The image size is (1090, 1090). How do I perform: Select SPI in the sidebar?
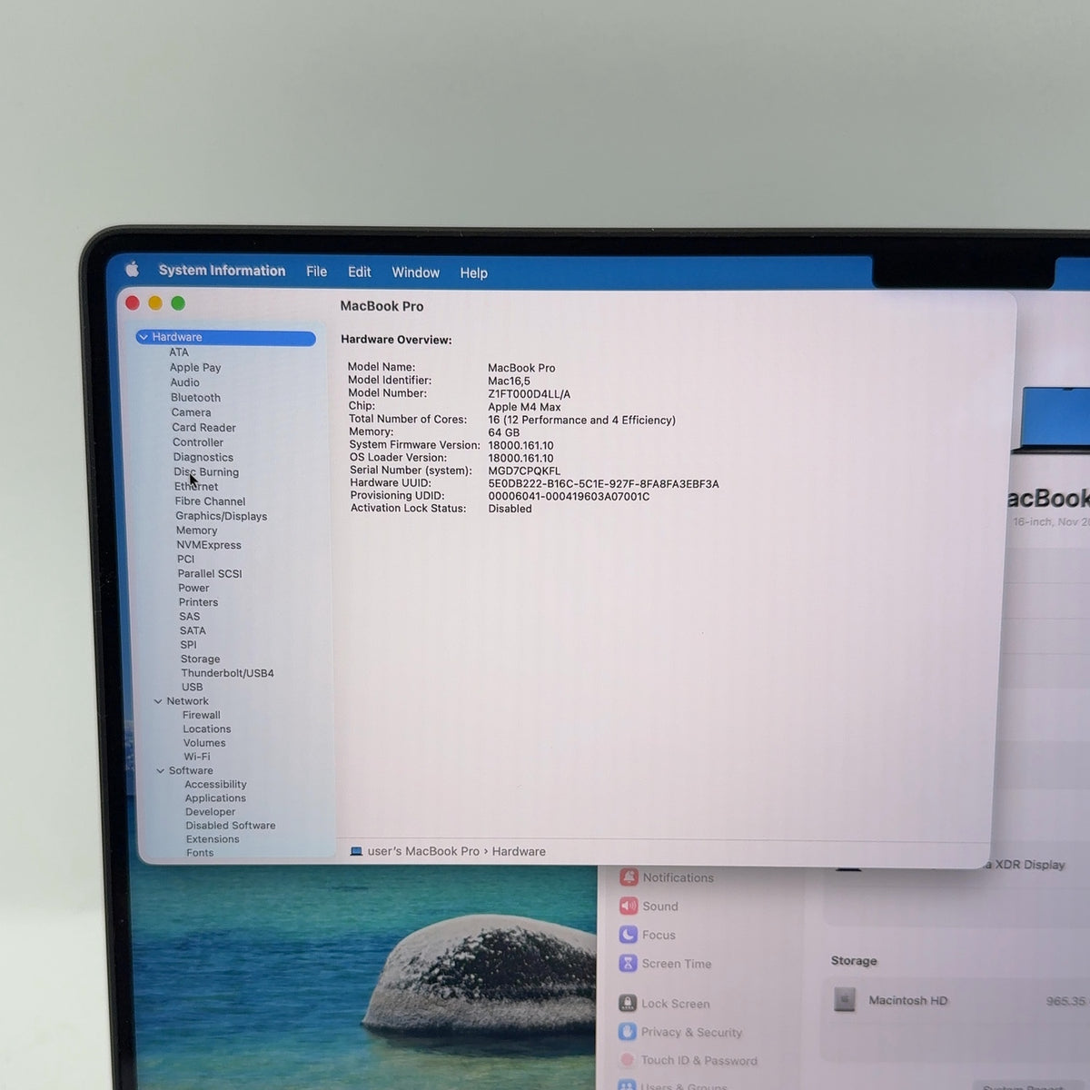tap(188, 645)
